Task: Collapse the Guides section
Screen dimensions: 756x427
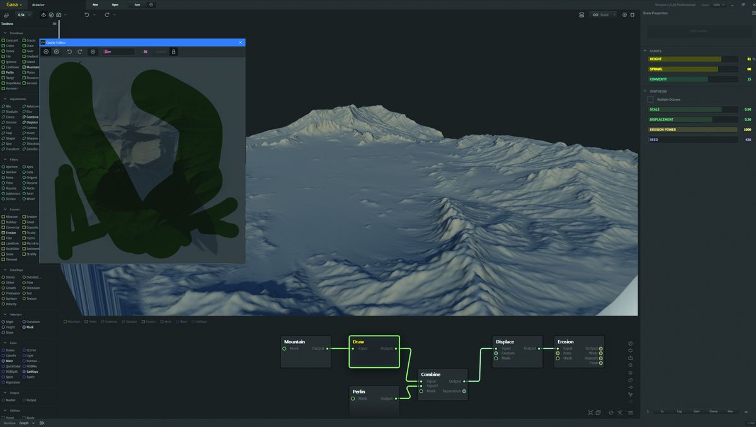Action: [x=645, y=51]
